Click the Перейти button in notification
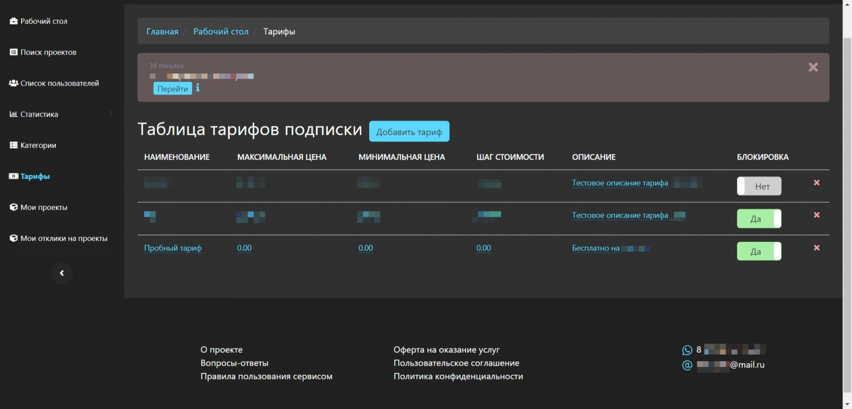 click(x=173, y=89)
